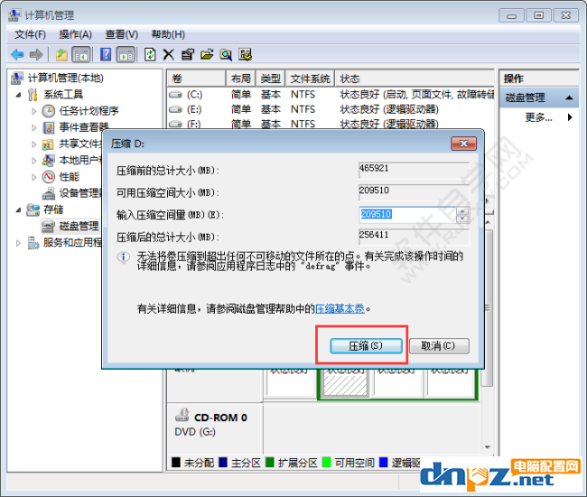Expand the 共享文件夹 node arrow
The width and height of the screenshot is (587, 497).
click(x=34, y=145)
